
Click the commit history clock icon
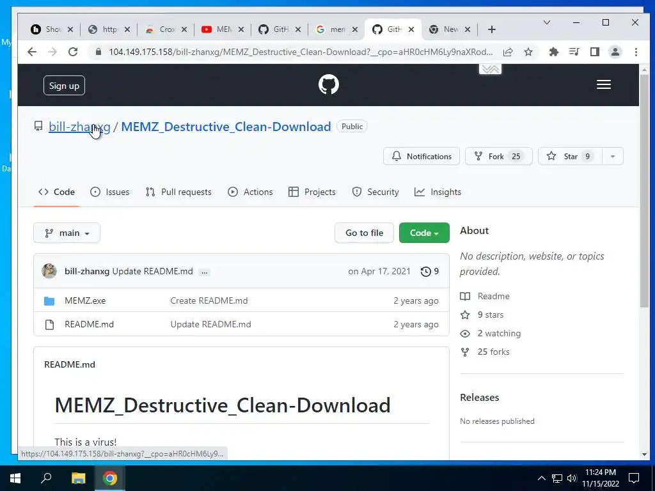(425, 271)
